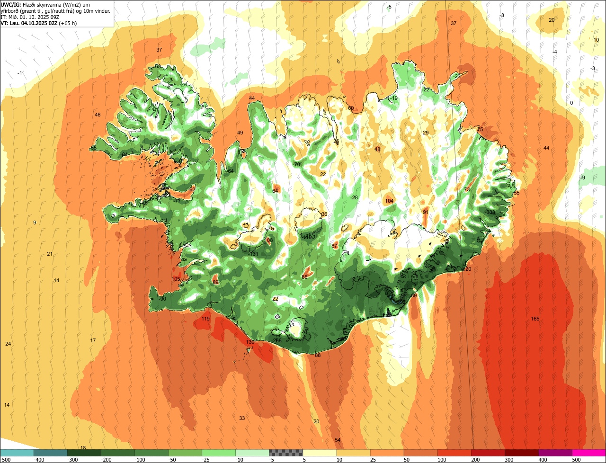The width and height of the screenshot is (606, 463).
Task: Click the 29 value in the northeast
Action: (x=426, y=133)
